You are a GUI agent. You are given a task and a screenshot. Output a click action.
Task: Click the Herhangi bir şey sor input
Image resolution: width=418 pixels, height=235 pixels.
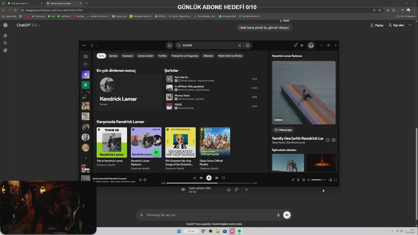click(x=209, y=215)
